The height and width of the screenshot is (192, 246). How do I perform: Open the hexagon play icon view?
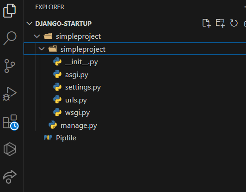(x=10, y=149)
